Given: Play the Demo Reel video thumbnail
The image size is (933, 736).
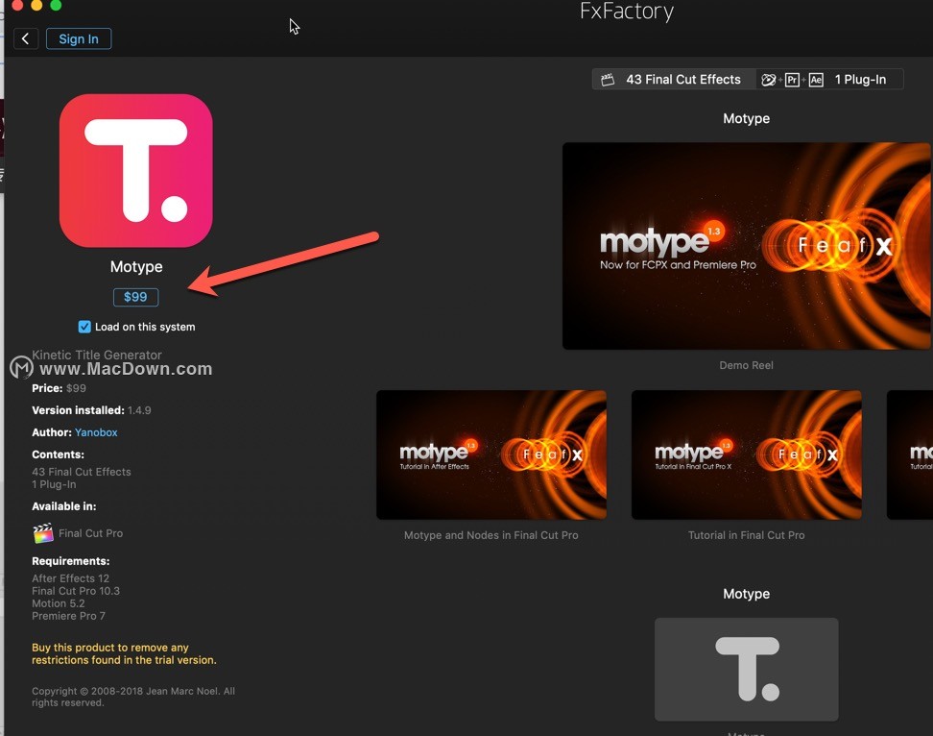Looking at the screenshot, I should (x=747, y=245).
